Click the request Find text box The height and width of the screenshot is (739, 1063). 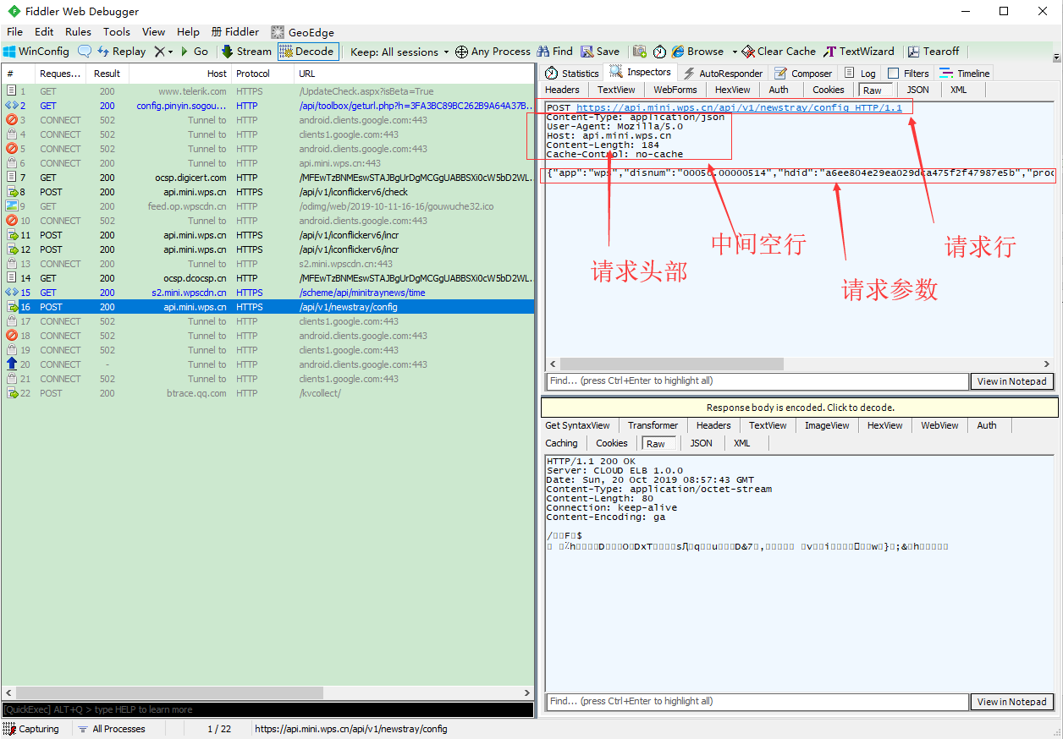(757, 381)
